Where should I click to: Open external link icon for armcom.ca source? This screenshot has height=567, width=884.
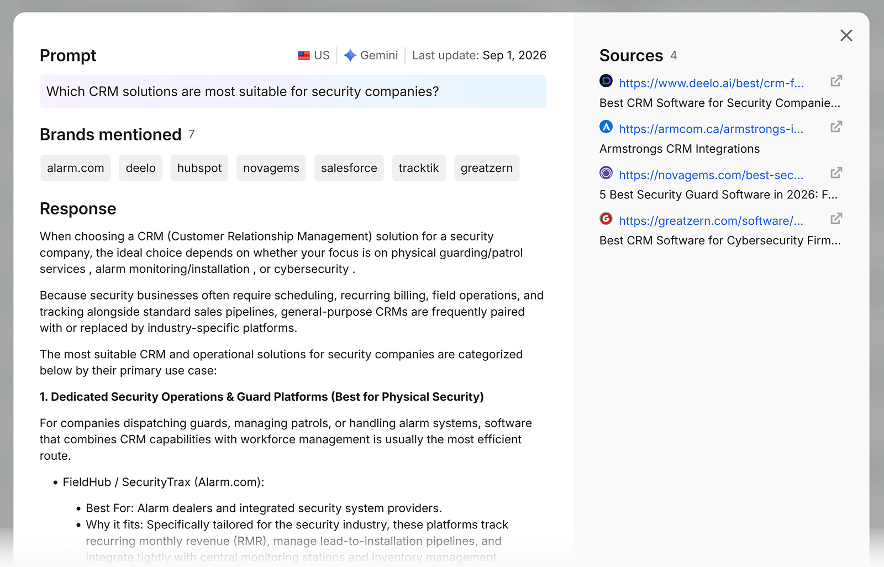coord(836,127)
